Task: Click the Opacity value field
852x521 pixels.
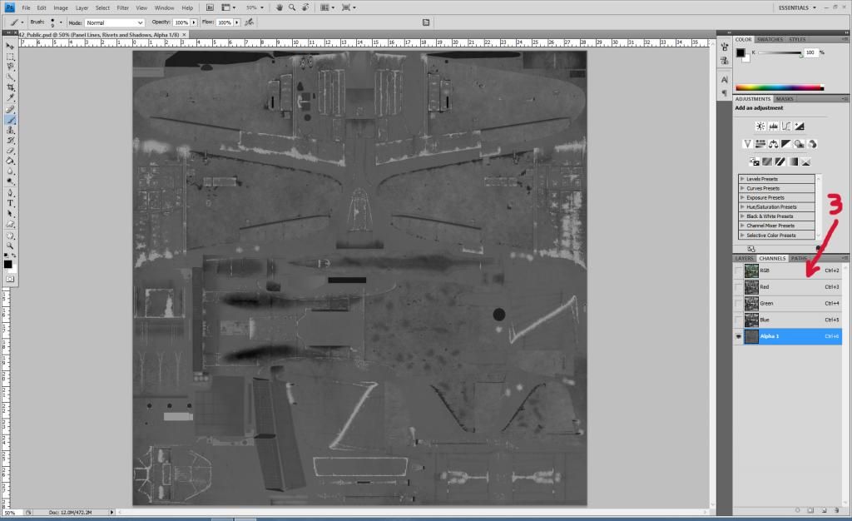Action: pyautogui.click(x=181, y=22)
